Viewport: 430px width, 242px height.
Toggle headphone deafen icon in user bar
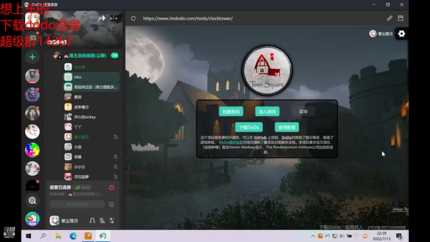92,220
